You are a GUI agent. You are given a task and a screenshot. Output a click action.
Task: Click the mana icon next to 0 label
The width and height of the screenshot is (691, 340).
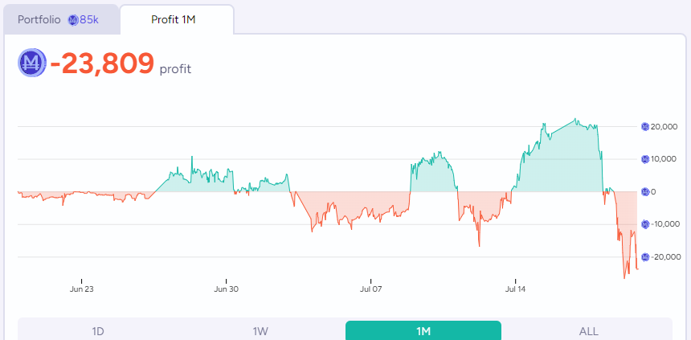645,192
